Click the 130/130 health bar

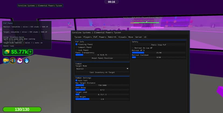(22, 109)
